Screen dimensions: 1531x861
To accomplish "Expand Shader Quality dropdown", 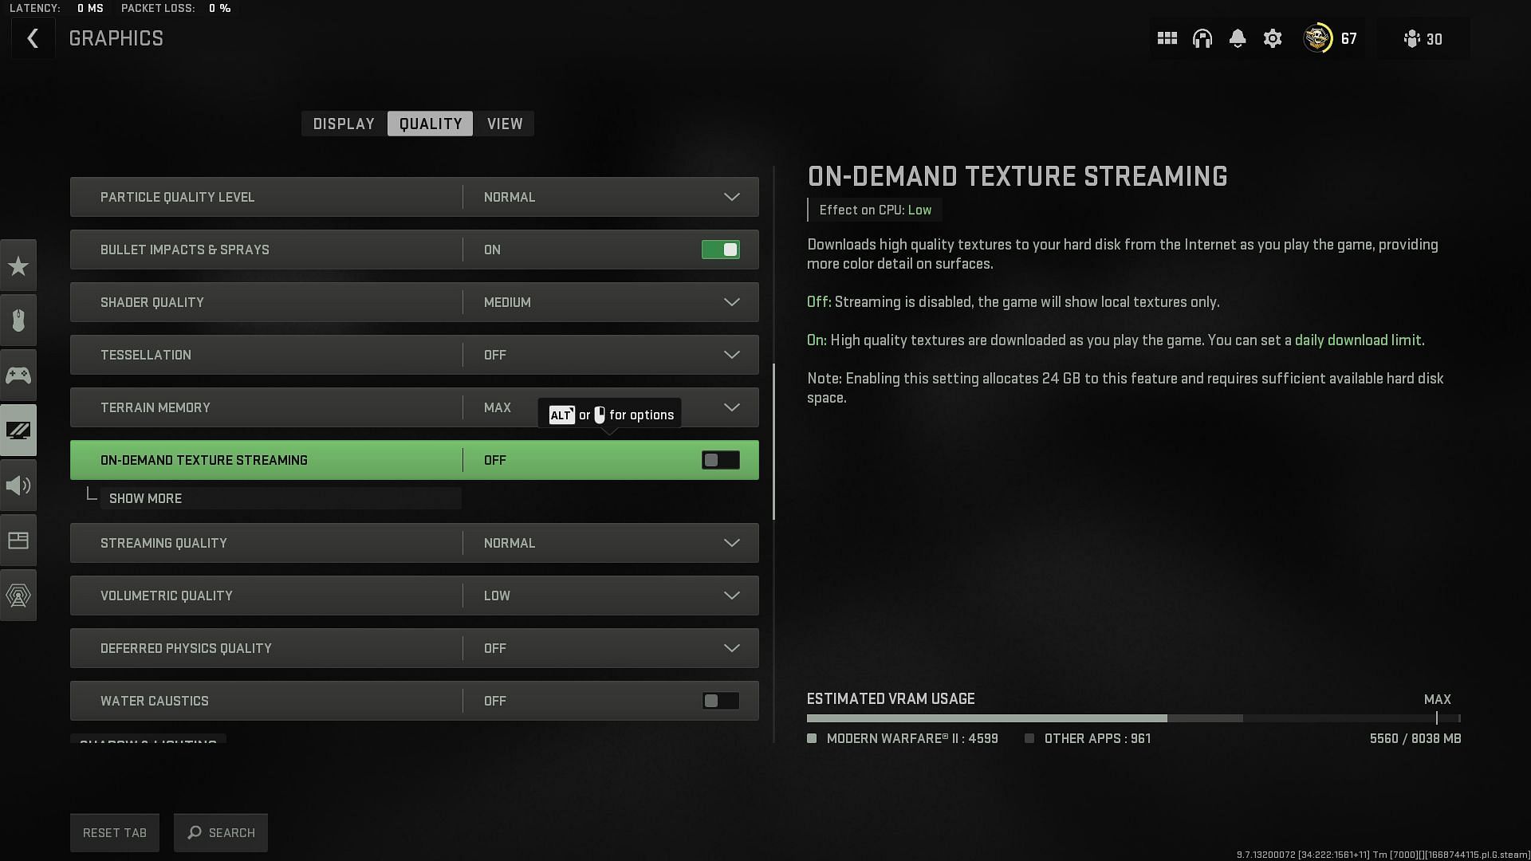I will [733, 301].
